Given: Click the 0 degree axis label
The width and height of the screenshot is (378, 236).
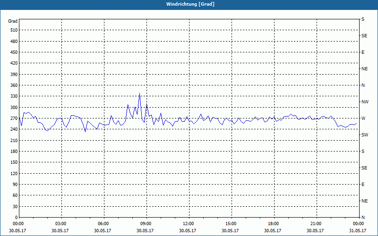Looking at the screenshot, I should point(16,218).
